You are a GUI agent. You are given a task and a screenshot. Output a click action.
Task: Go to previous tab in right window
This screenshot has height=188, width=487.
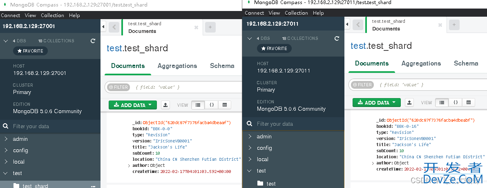tap(358, 25)
